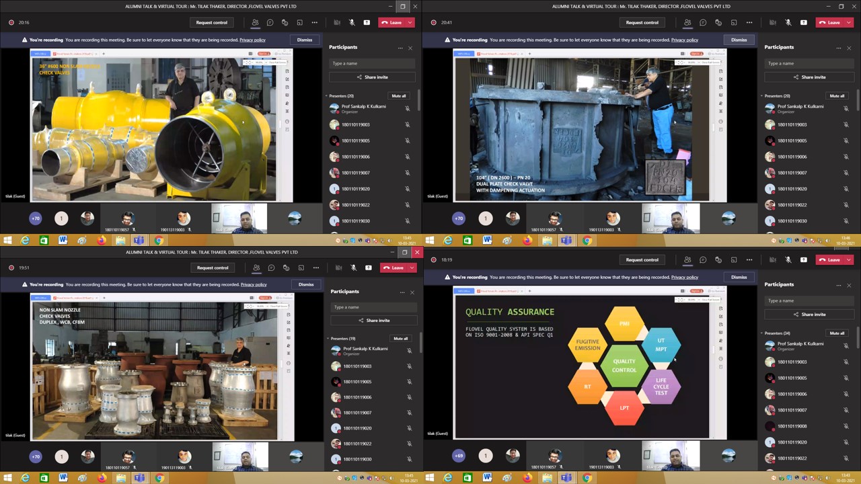This screenshot has width=861, height=484.
Task: Open breakout rooms icon in the 19:51 meeting
Action: click(301, 268)
